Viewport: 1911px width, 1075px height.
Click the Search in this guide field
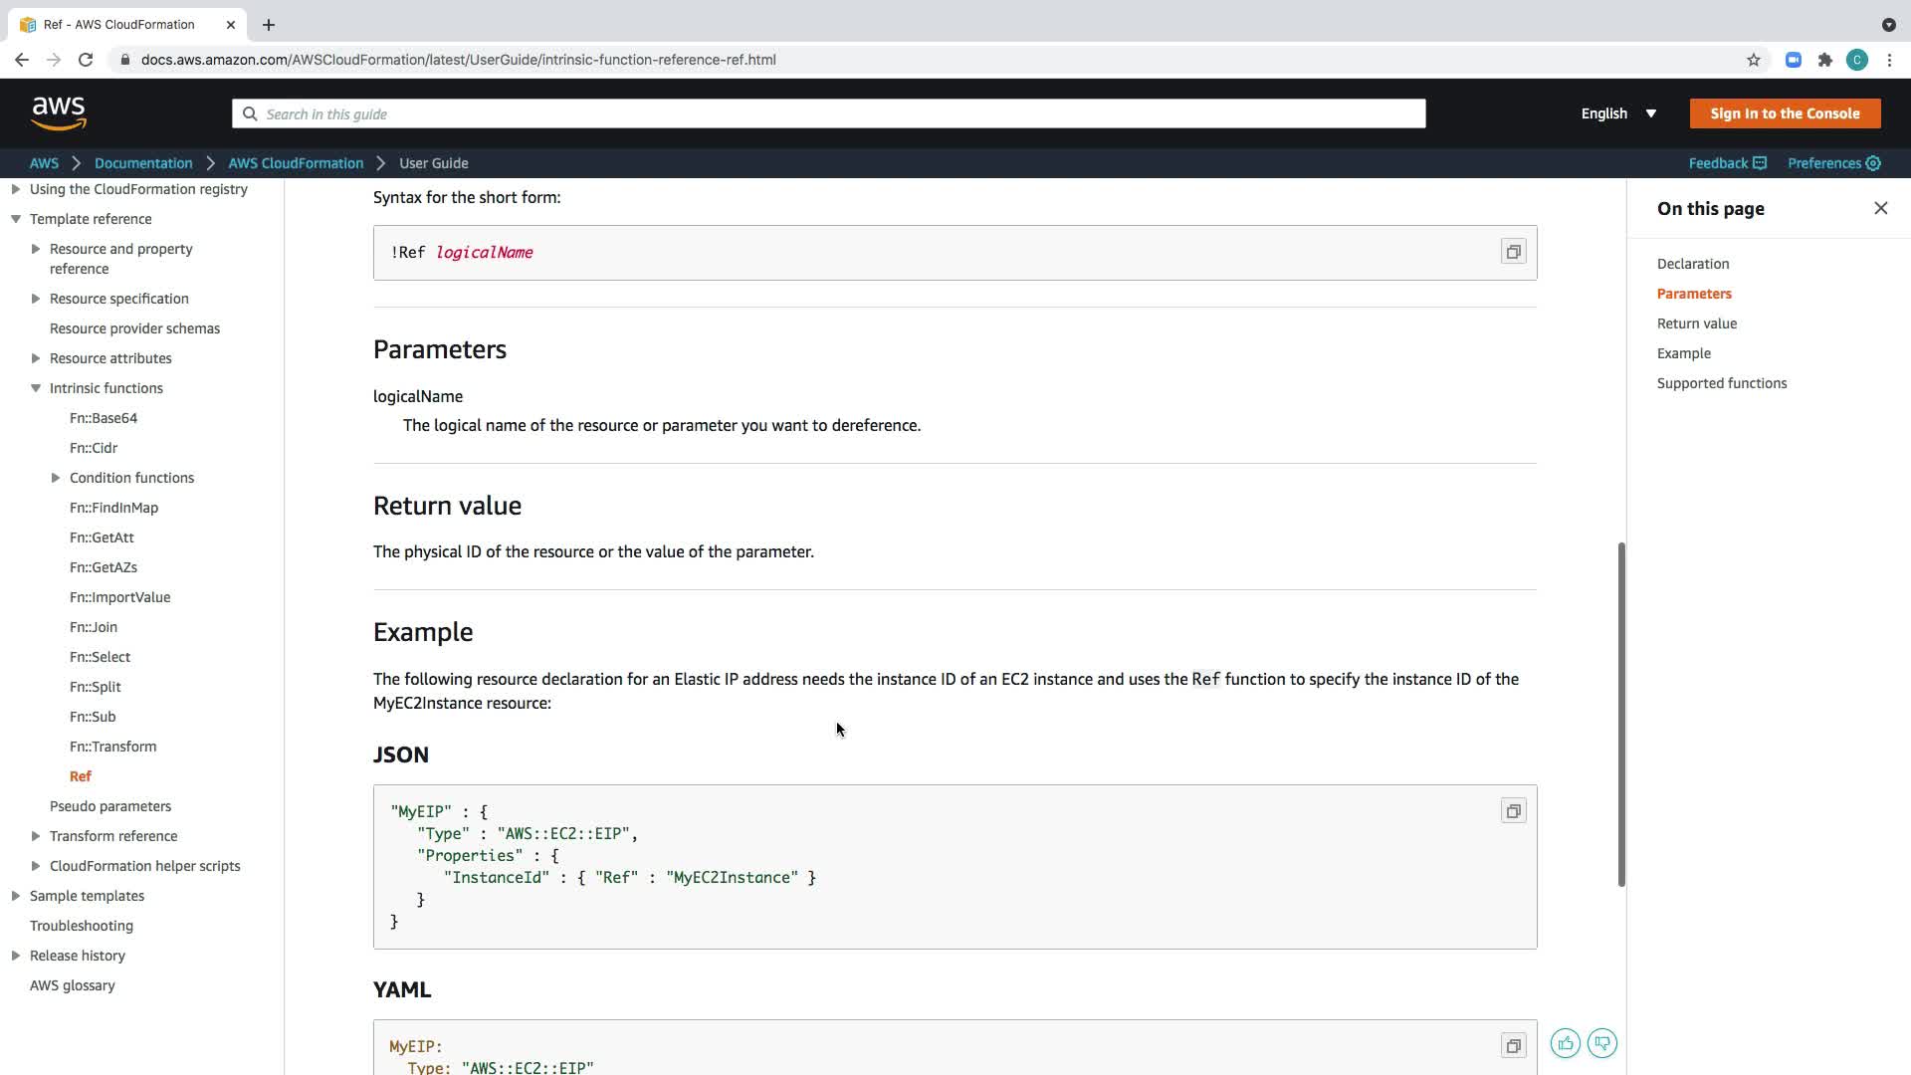pyautogui.click(x=828, y=113)
